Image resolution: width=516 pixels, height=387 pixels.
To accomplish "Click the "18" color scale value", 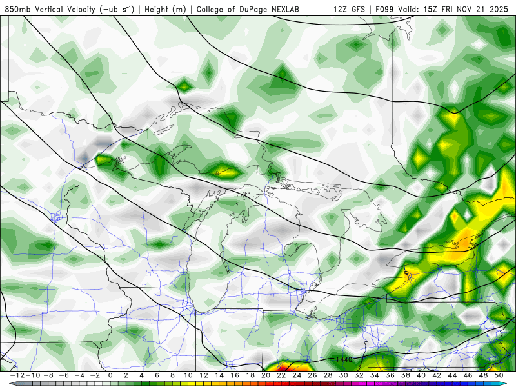I will coord(250,375).
